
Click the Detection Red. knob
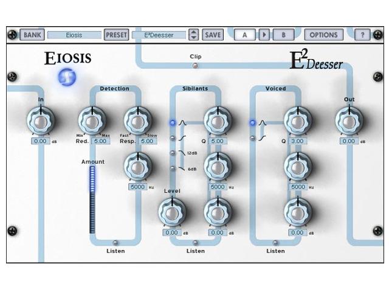tap(92, 121)
